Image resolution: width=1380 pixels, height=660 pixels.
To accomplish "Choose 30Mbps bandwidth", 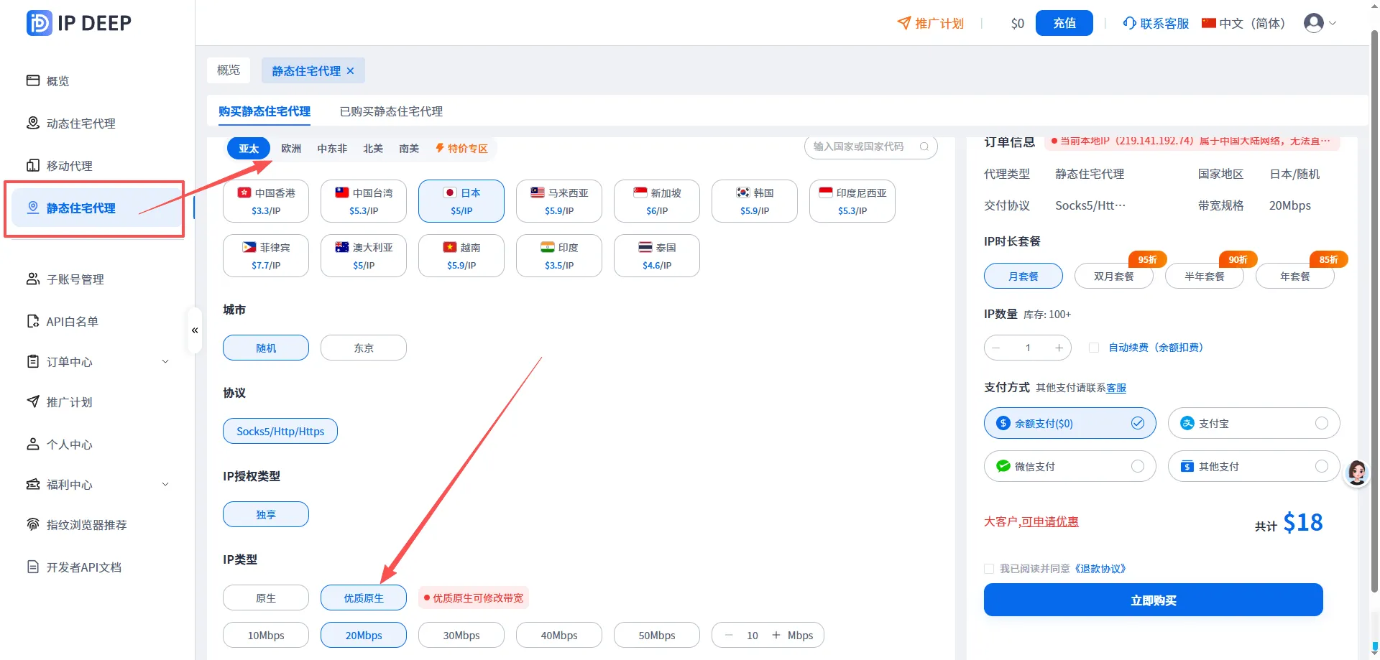I will (x=461, y=635).
